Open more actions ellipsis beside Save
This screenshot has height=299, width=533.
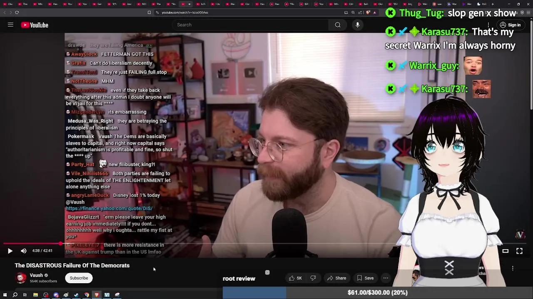coord(386,278)
